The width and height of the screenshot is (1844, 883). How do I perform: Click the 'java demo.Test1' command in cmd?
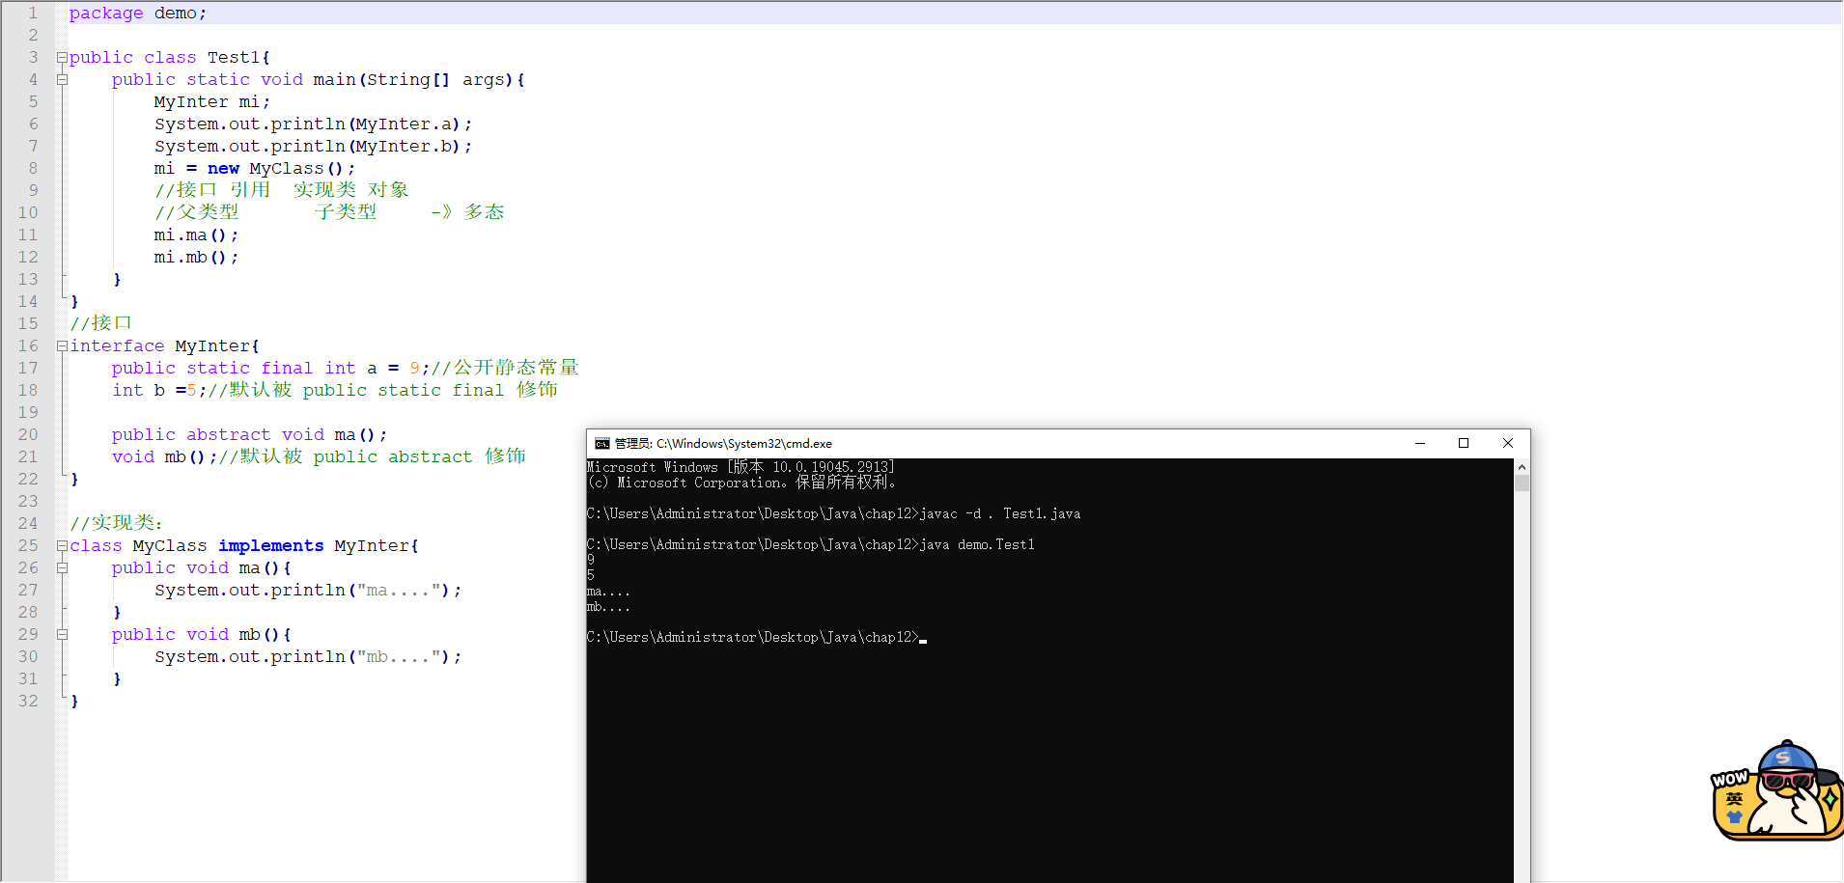click(x=977, y=545)
